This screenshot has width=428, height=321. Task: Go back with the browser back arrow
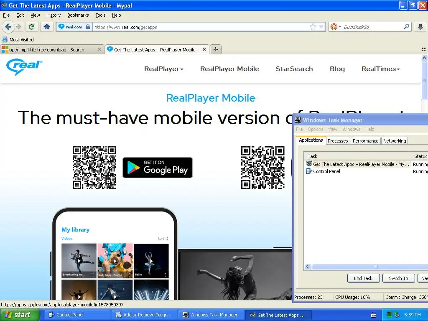(x=8, y=27)
